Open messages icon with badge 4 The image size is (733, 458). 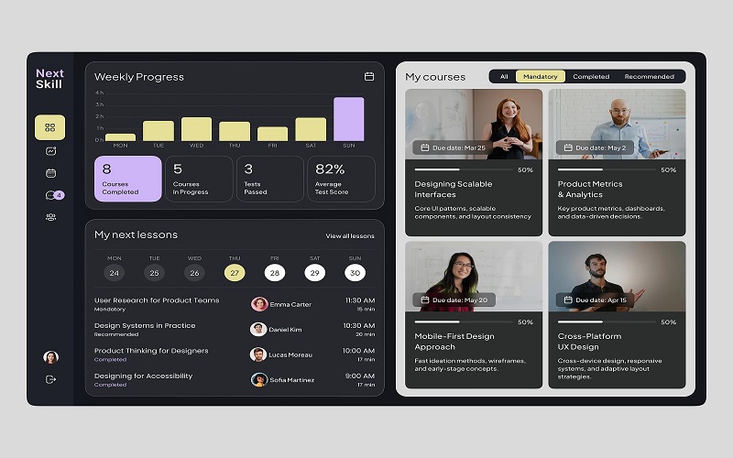click(x=54, y=195)
